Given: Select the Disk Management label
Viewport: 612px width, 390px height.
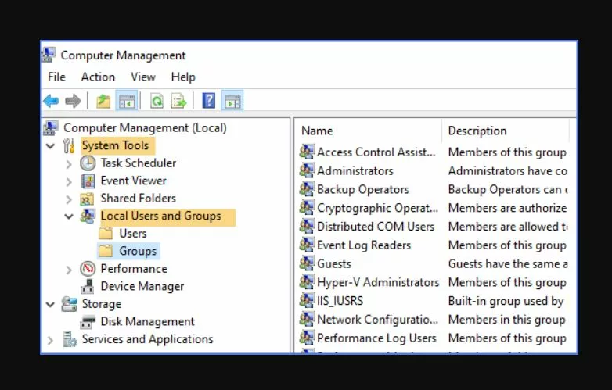Looking at the screenshot, I should pos(148,321).
